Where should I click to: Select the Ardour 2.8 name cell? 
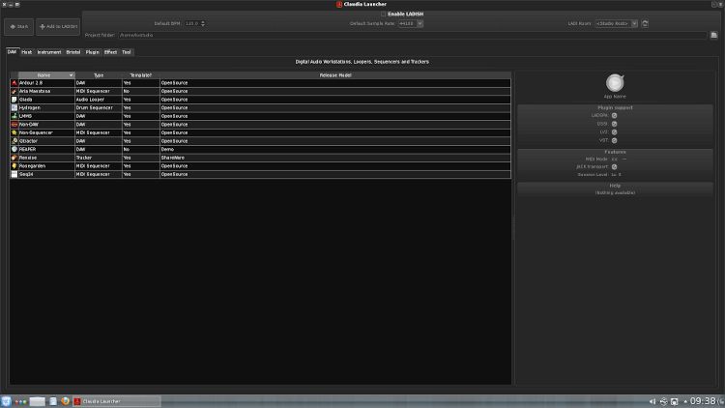coord(46,83)
